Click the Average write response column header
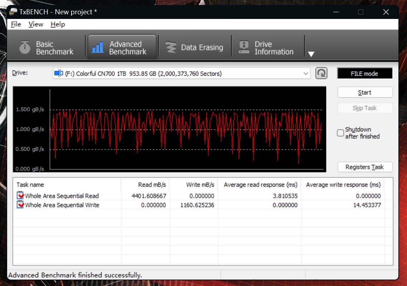This screenshot has width=407, height=286. pyautogui.click(x=343, y=185)
